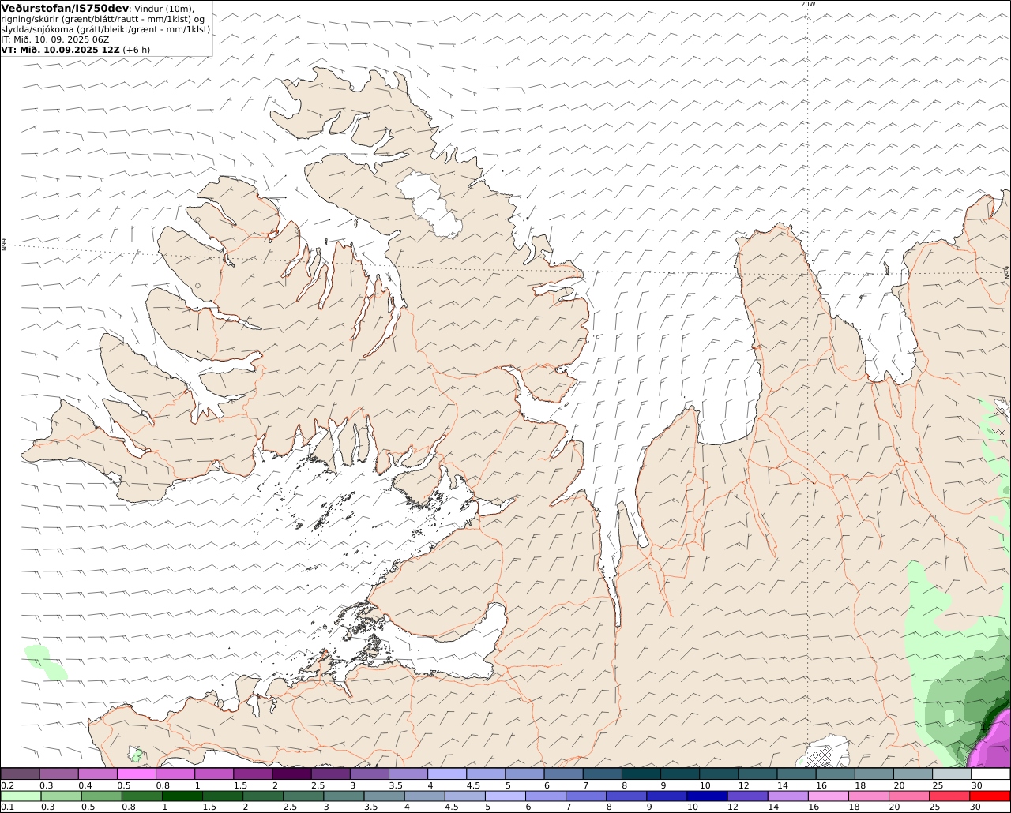
Task: Pick the light pink 16–18 lower legend swatch
Action: coord(828,796)
